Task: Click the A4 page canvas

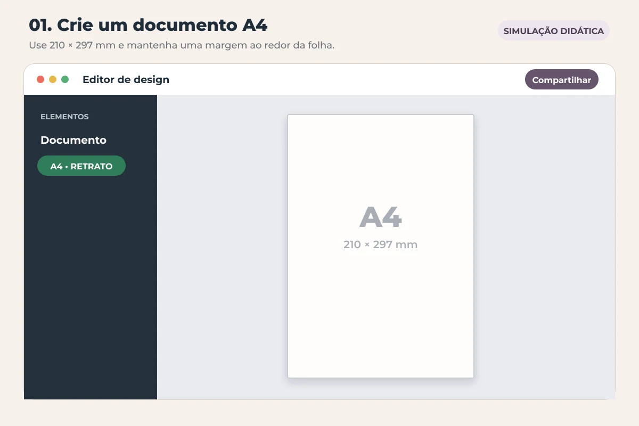Action: (381, 247)
